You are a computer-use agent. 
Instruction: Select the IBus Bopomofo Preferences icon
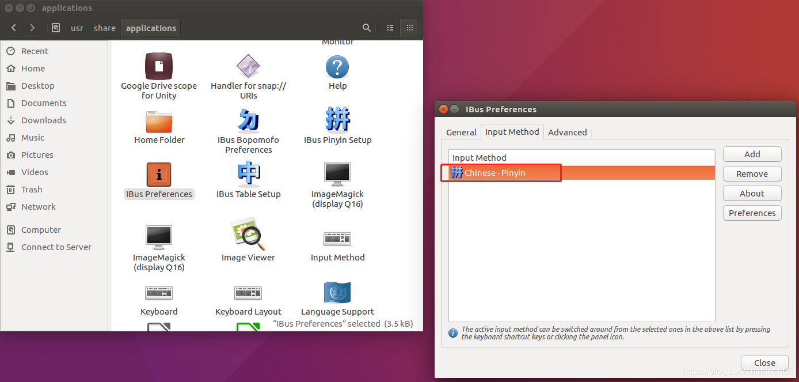pyautogui.click(x=249, y=120)
